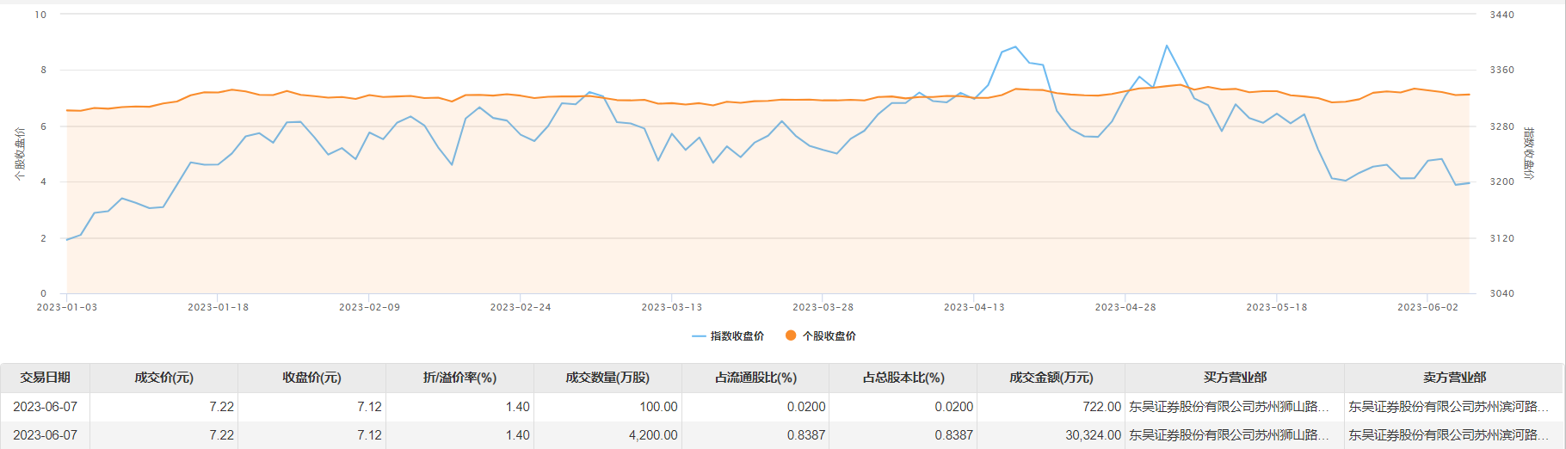The width and height of the screenshot is (1566, 449).
Task: Click the 成交金额(万元) column header
Action: [1051, 378]
